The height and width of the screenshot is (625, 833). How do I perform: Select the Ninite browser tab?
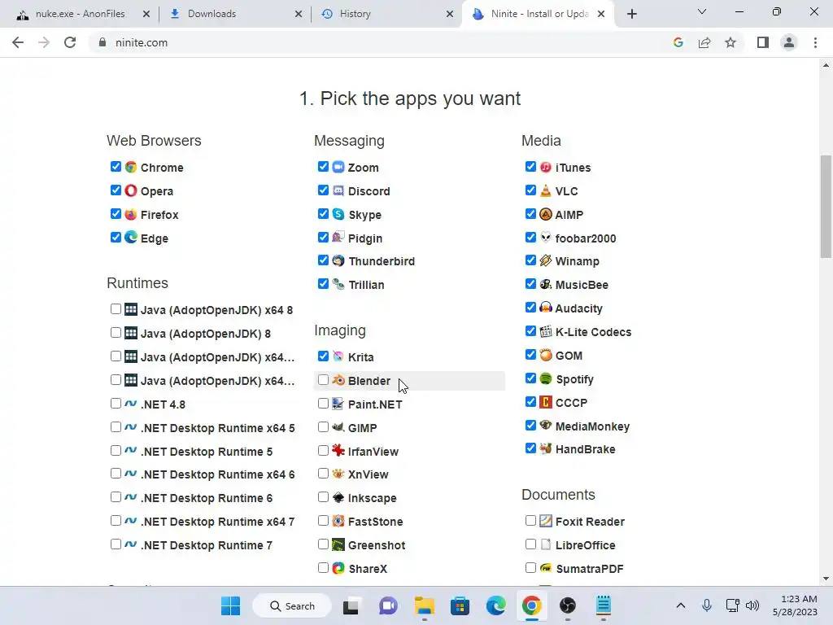[x=539, y=14]
